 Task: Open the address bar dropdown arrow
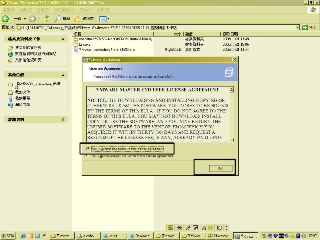(298, 27)
